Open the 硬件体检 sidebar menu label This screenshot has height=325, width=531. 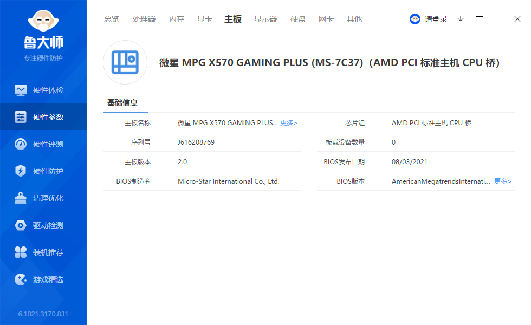(48, 90)
